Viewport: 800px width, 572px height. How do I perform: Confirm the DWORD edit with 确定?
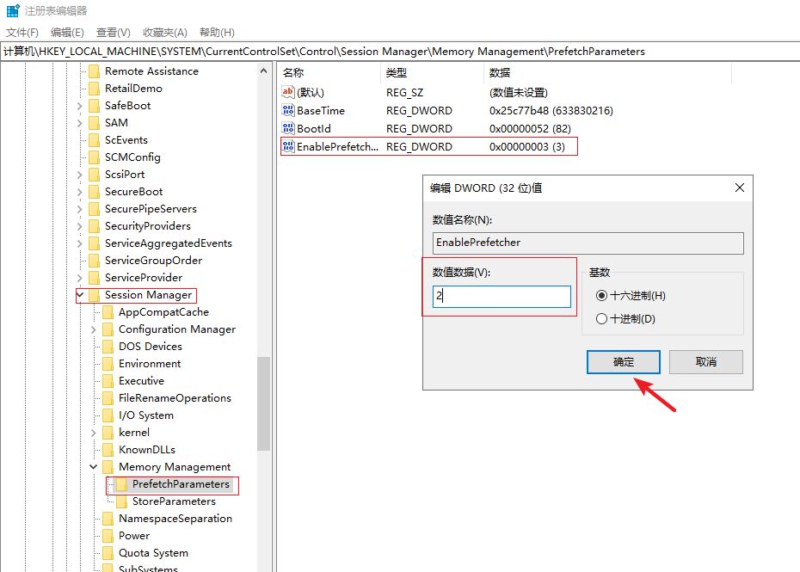[x=623, y=362]
